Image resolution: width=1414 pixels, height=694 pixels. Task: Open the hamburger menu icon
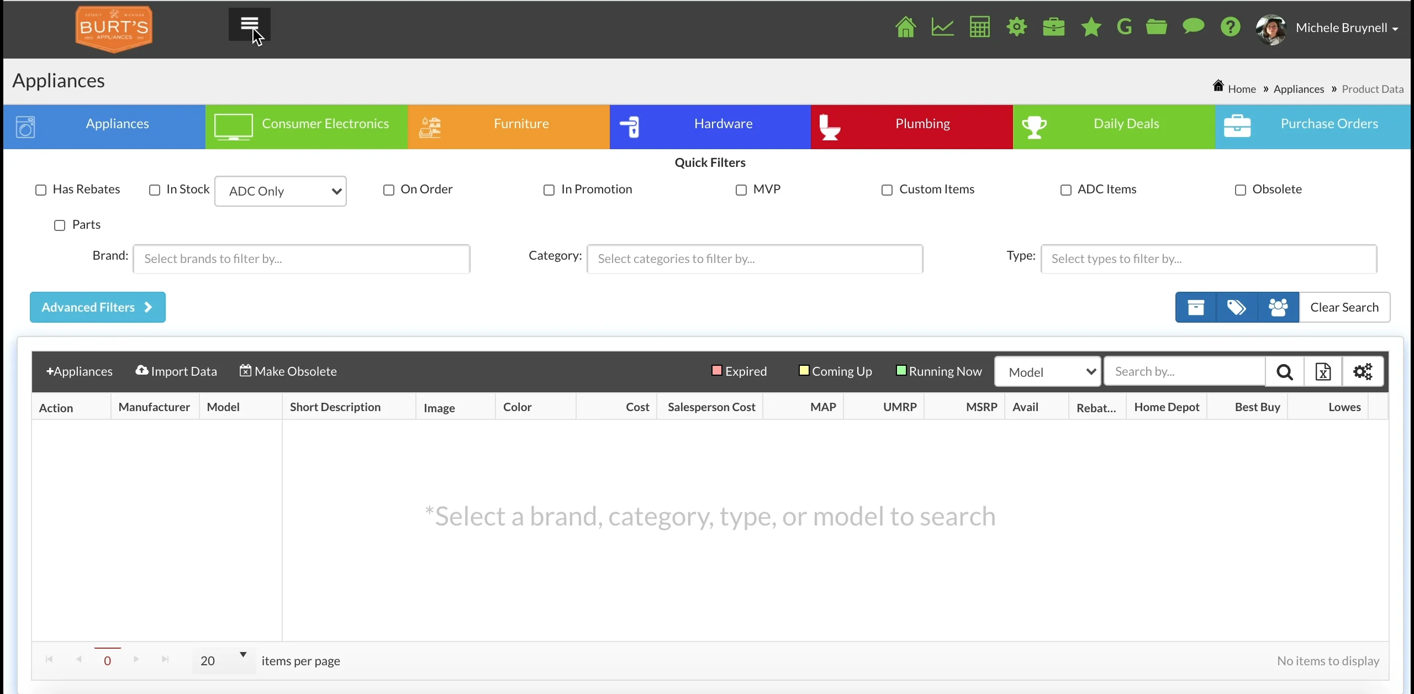click(x=249, y=24)
